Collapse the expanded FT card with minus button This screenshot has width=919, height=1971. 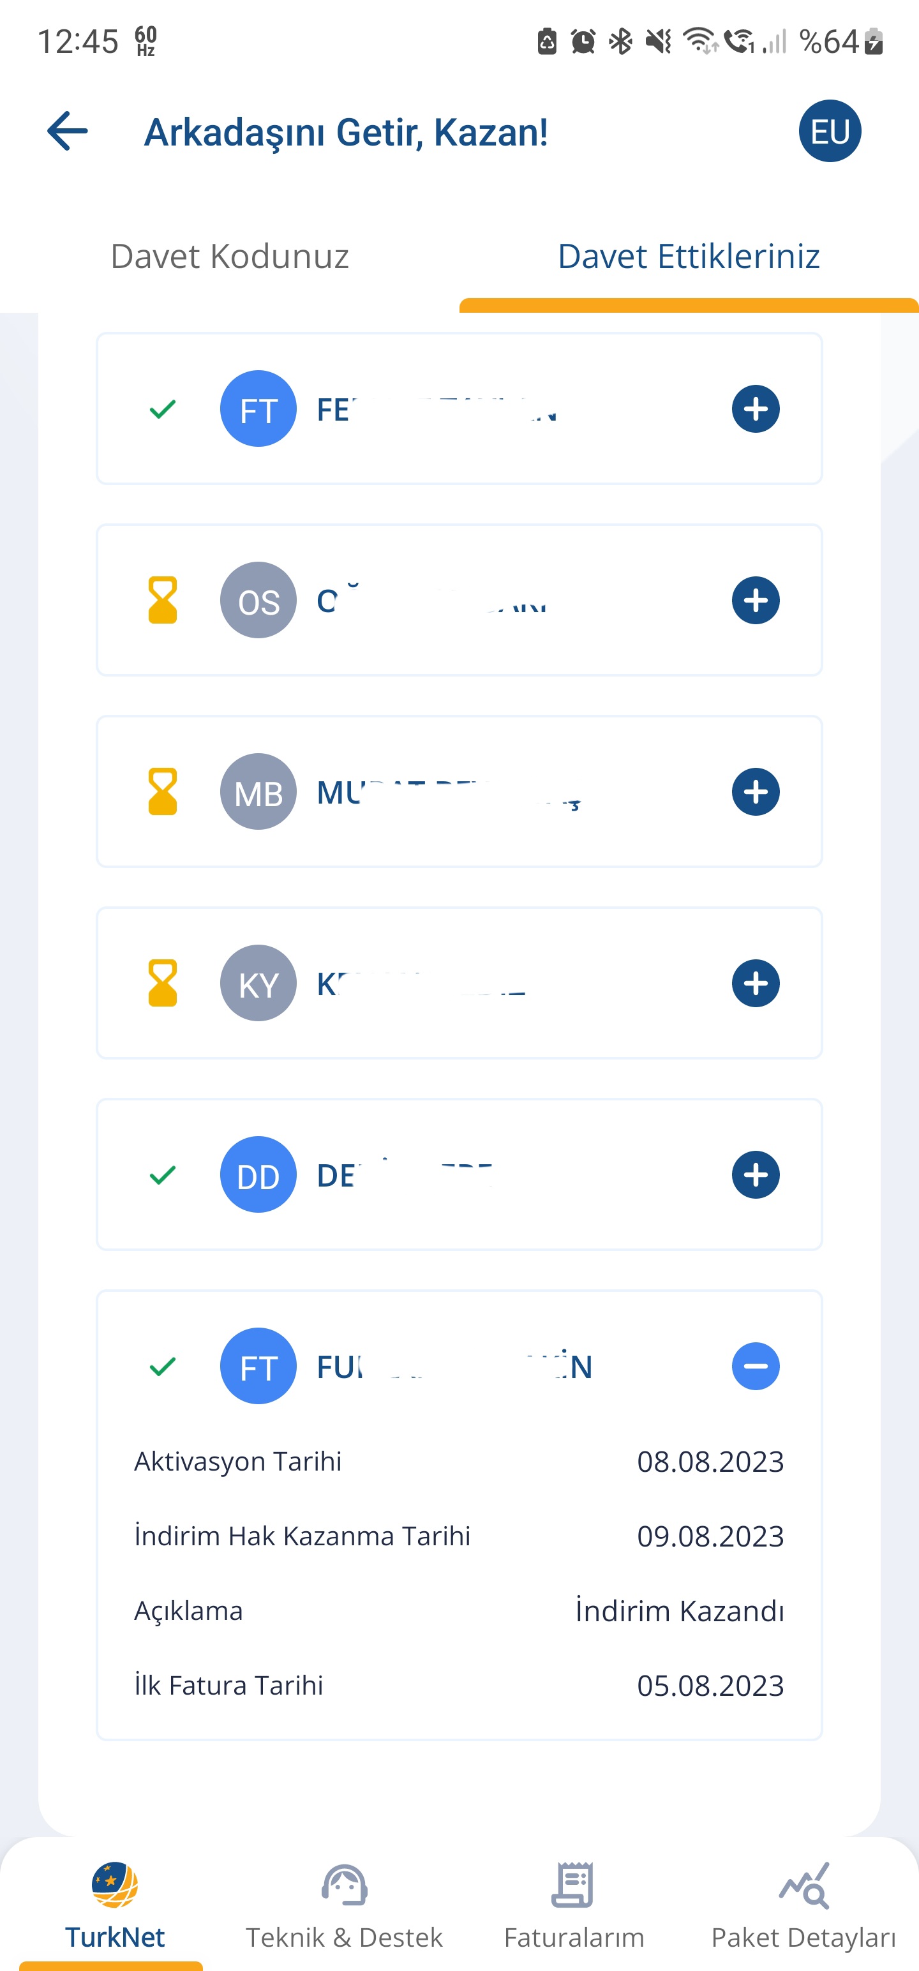pos(755,1366)
